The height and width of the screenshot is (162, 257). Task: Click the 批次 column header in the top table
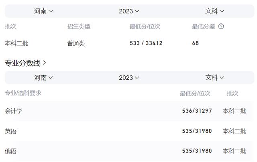11,26
